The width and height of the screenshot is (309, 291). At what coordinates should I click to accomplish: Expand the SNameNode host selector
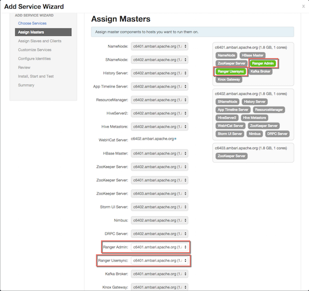pyautogui.click(x=159, y=60)
